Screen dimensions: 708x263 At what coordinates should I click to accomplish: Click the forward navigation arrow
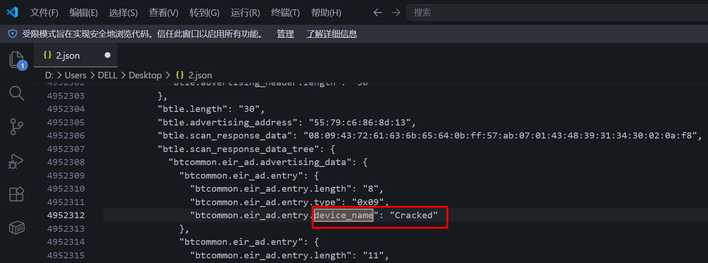pyautogui.click(x=396, y=13)
